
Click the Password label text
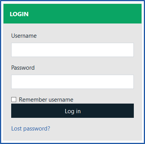point(23,68)
